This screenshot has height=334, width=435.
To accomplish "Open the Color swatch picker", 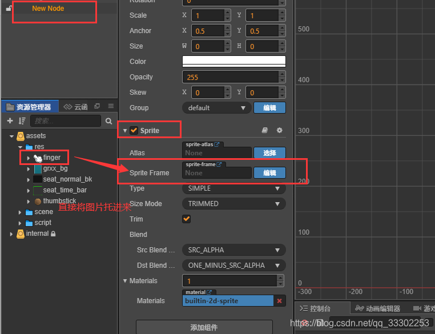I will pyautogui.click(x=234, y=61).
